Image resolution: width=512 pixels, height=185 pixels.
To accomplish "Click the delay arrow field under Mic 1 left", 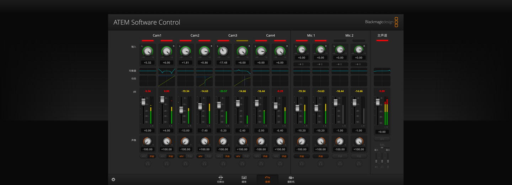I will (302, 64).
